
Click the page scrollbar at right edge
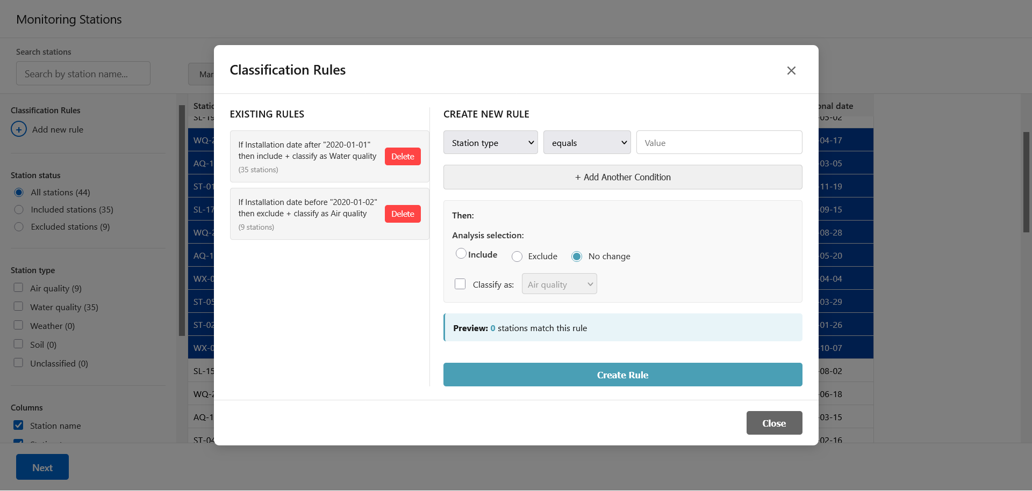tap(1026, 182)
